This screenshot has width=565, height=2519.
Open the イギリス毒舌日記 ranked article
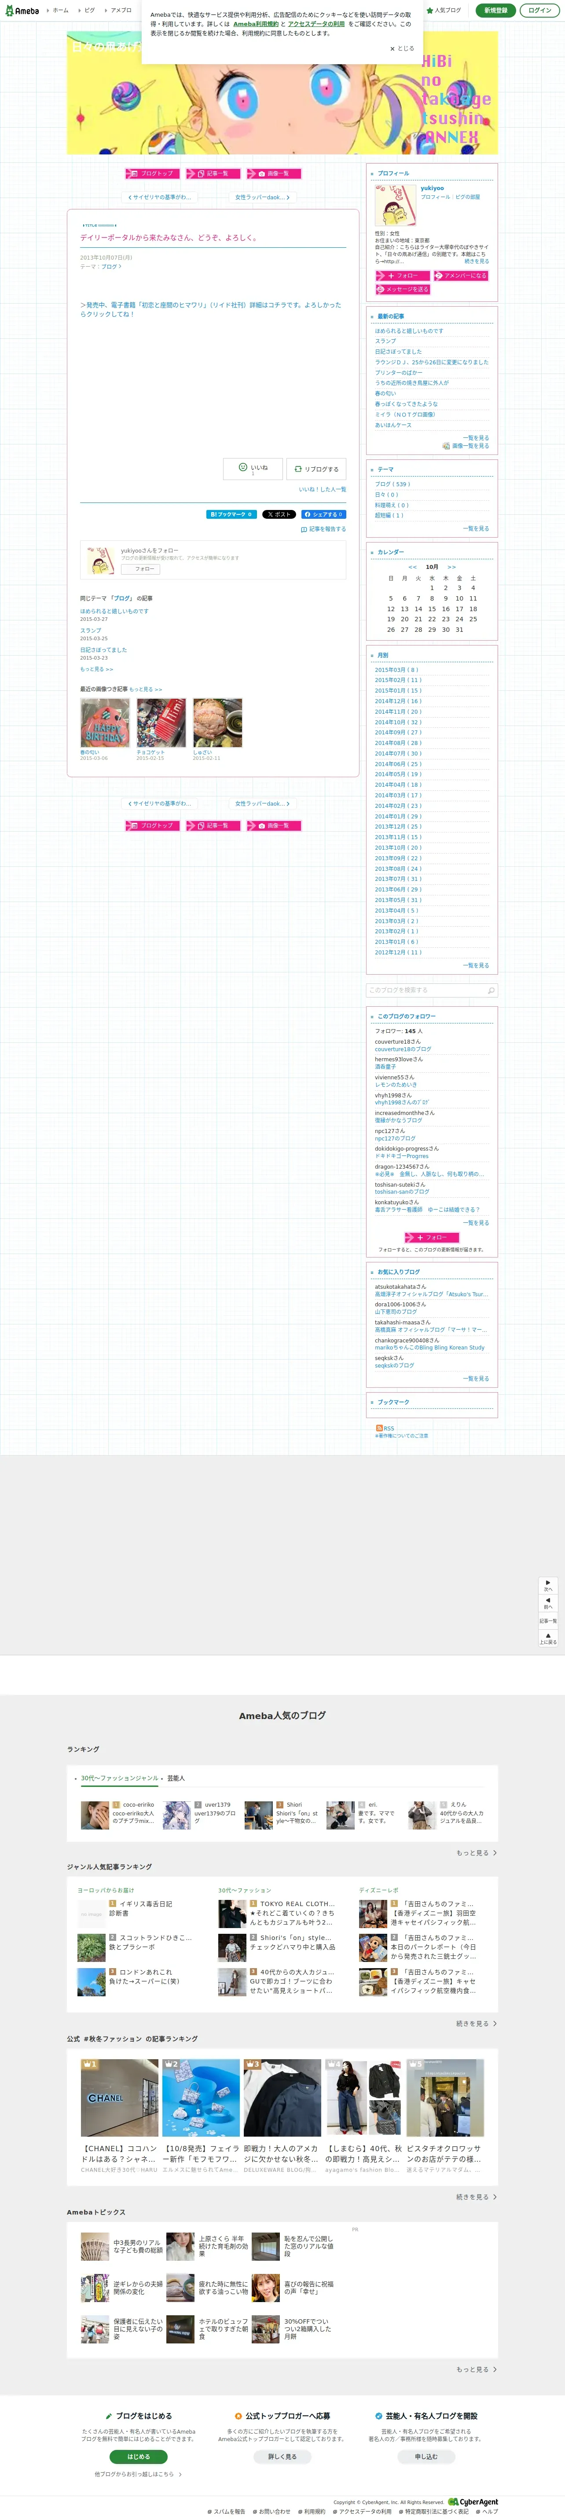point(146,1904)
